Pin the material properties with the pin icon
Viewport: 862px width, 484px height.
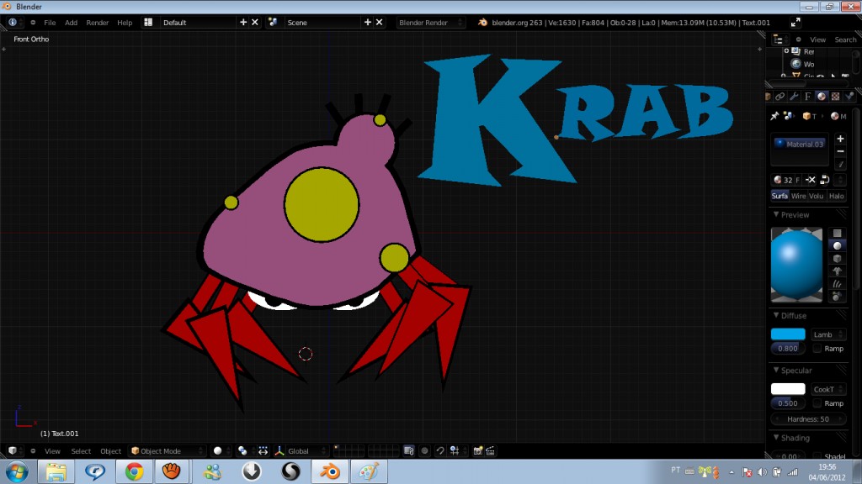coord(774,116)
